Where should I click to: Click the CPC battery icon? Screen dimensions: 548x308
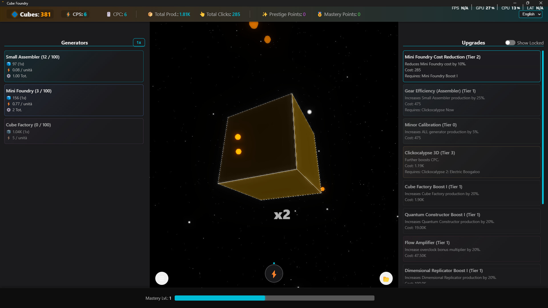pos(109,14)
